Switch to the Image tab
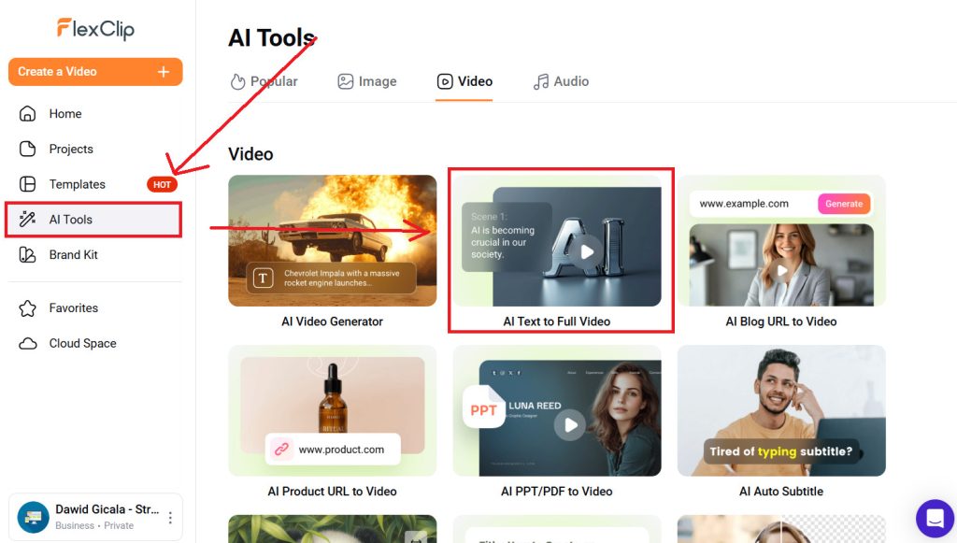The image size is (957, 543). [367, 81]
